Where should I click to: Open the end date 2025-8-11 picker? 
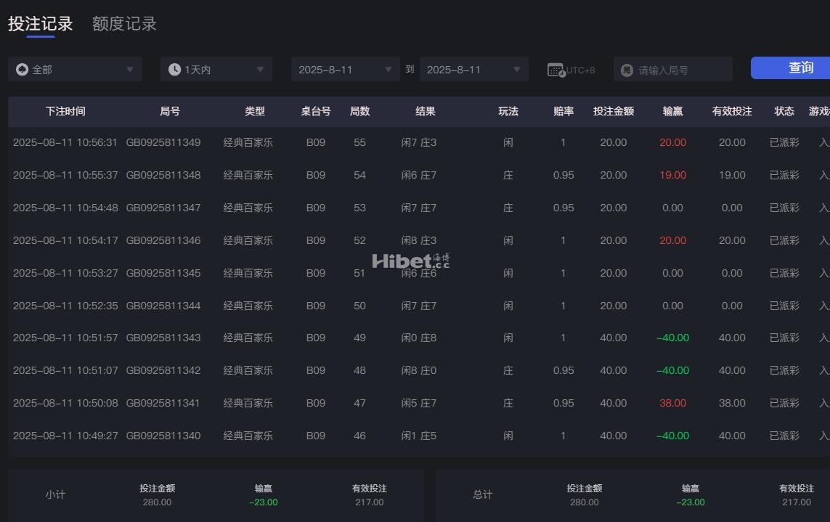[473, 70]
